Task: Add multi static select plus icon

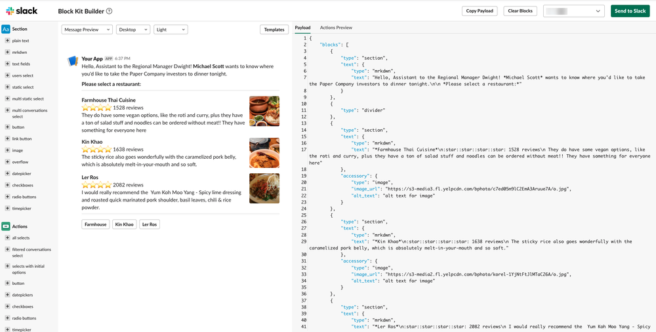Action: (7, 99)
